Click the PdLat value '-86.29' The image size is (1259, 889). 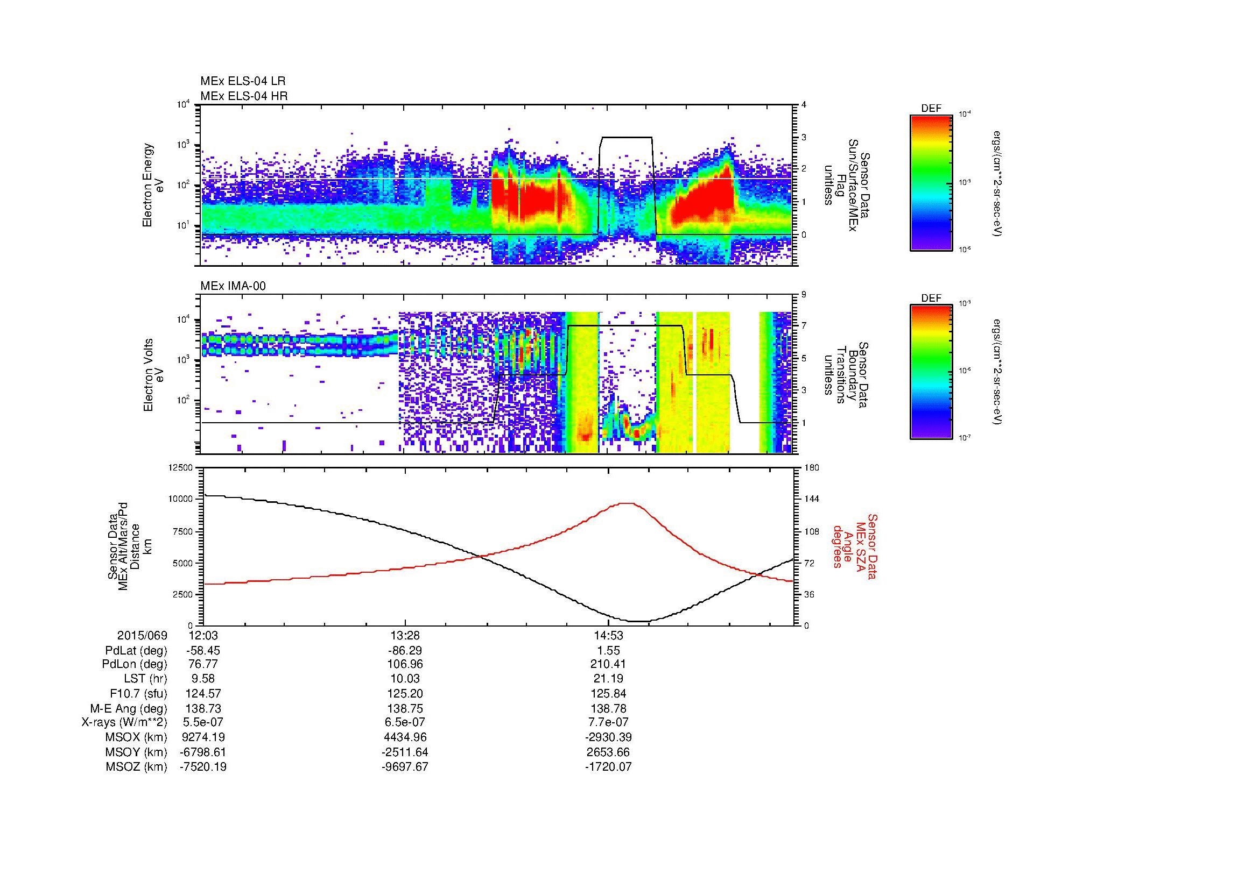pyautogui.click(x=405, y=650)
